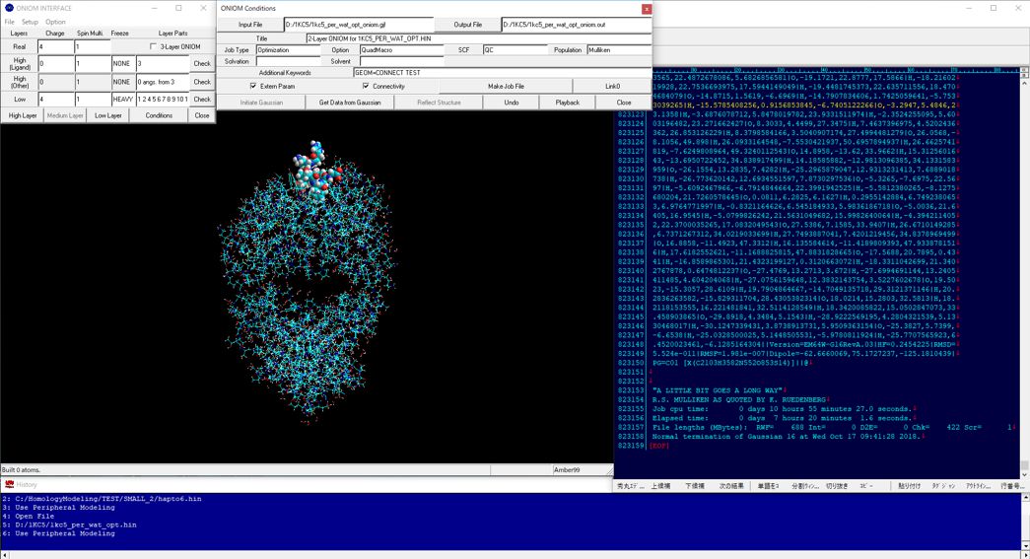Click the Population field showing Mulliken
Image resolution: width=1030 pixels, height=559 pixels.
[x=619, y=50]
